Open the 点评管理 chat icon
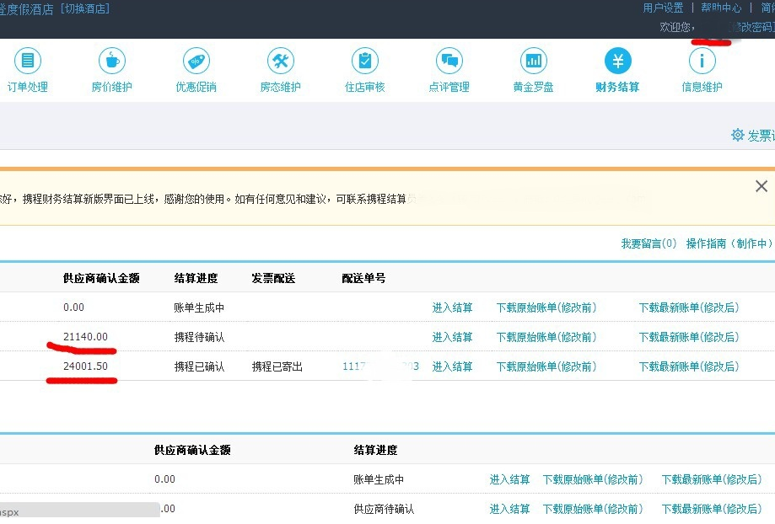Viewport: 775px width, 524px height. 449,61
